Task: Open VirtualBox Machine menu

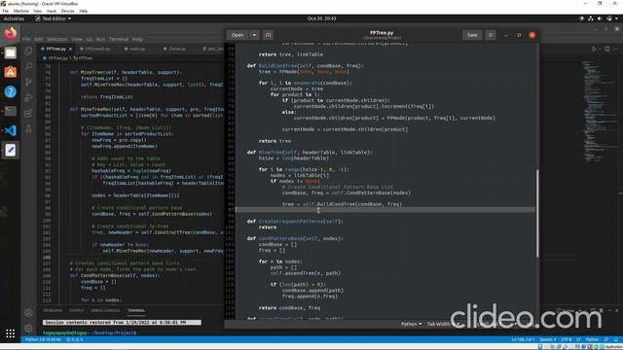Action: 20,11
